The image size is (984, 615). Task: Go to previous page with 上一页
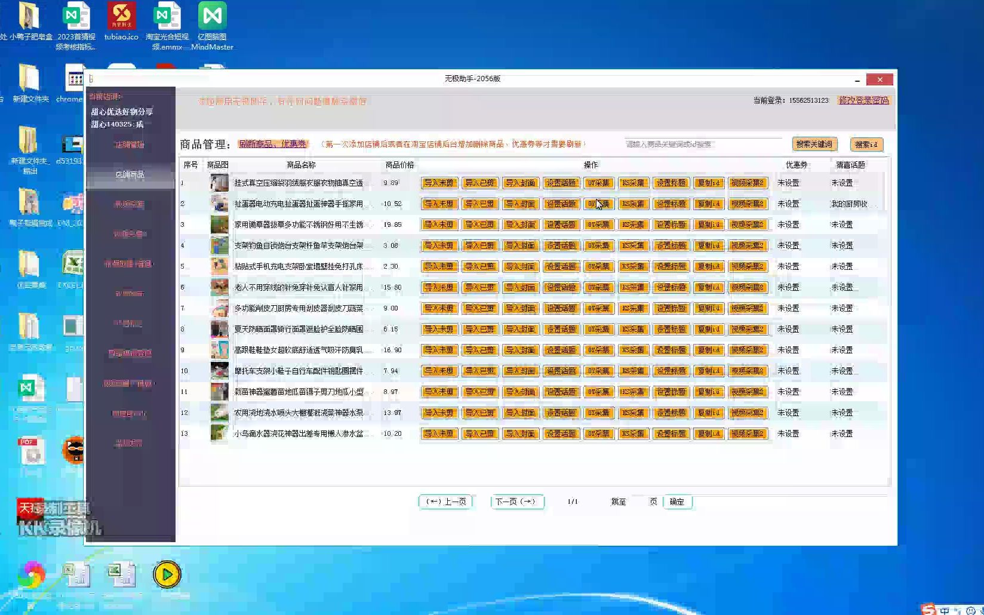[445, 502]
